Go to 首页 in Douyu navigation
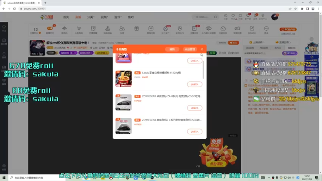The height and width of the screenshot is (181, 322). [x=66, y=17]
